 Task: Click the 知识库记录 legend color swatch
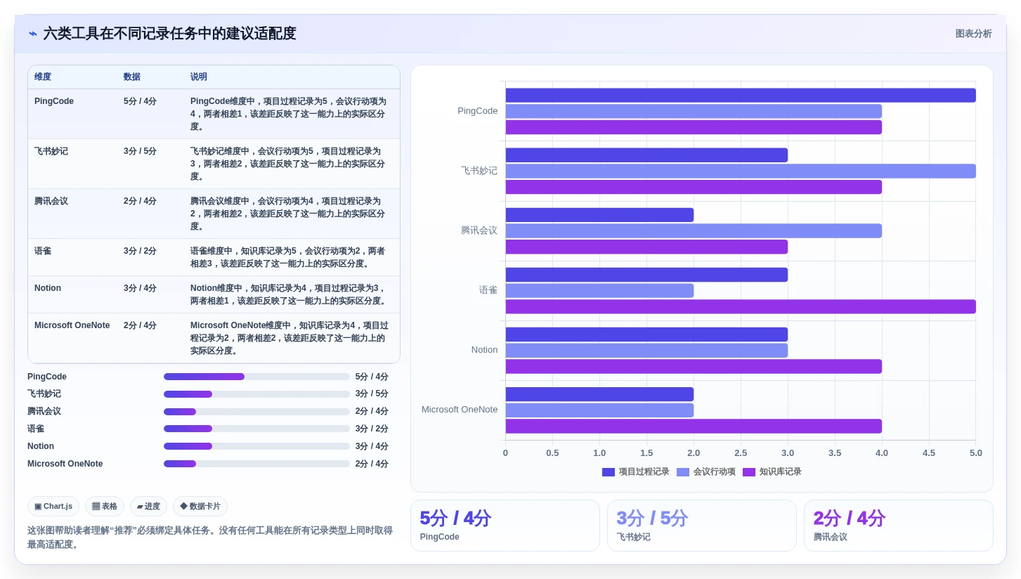point(749,472)
